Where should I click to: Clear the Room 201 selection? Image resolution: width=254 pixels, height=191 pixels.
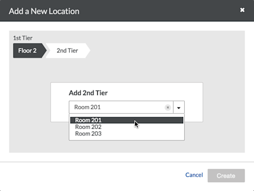pyautogui.click(x=167, y=107)
